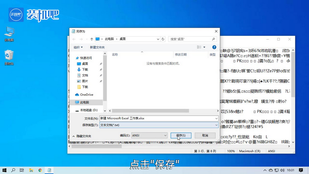Image resolution: width=309 pixels, height=174 pixels.
Task: Open Task View on the taskbar
Action: point(22,170)
